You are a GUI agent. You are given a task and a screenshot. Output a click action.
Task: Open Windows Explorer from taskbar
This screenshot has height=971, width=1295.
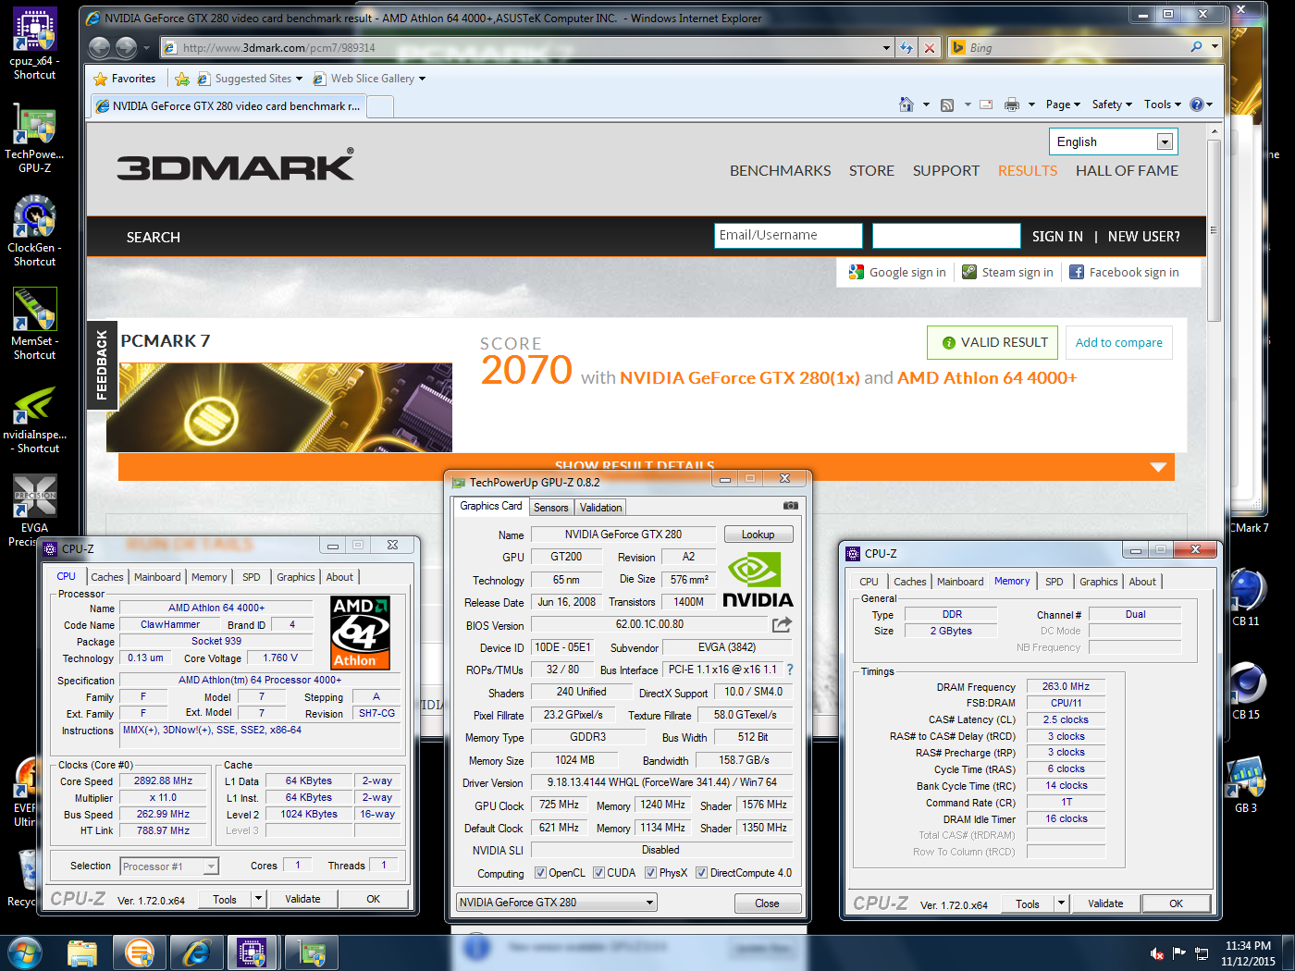click(x=82, y=953)
